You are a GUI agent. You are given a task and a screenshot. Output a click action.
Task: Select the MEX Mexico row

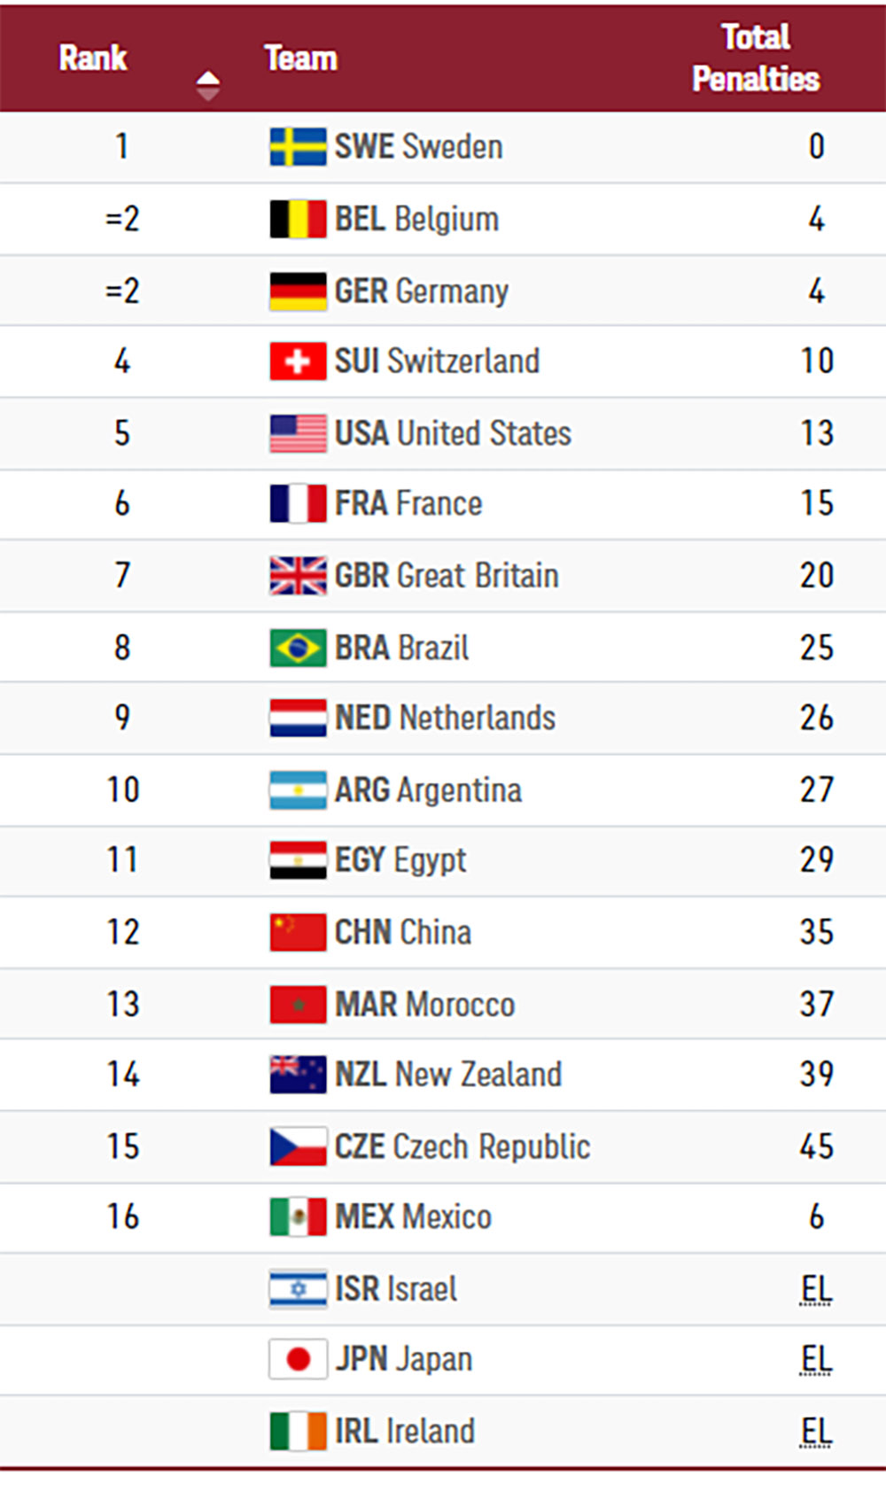tap(443, 1217)
